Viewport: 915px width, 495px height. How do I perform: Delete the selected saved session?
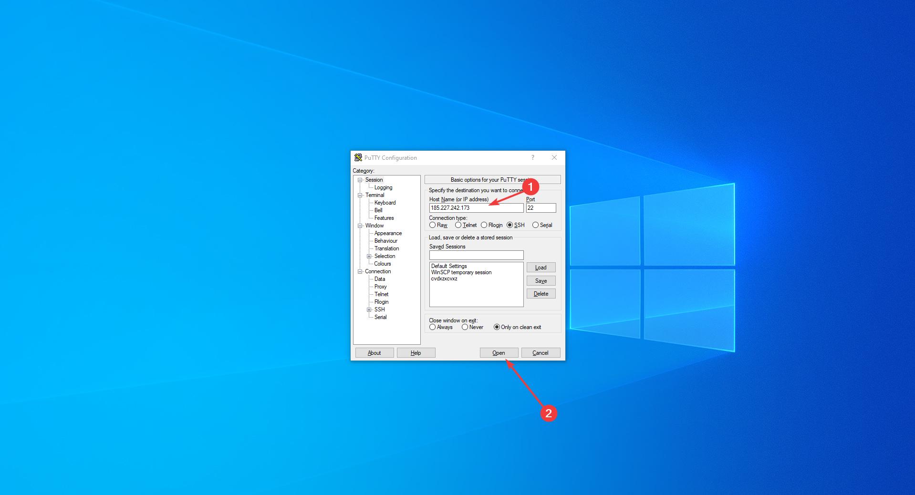pyautogui.click(x=541, y=294)
